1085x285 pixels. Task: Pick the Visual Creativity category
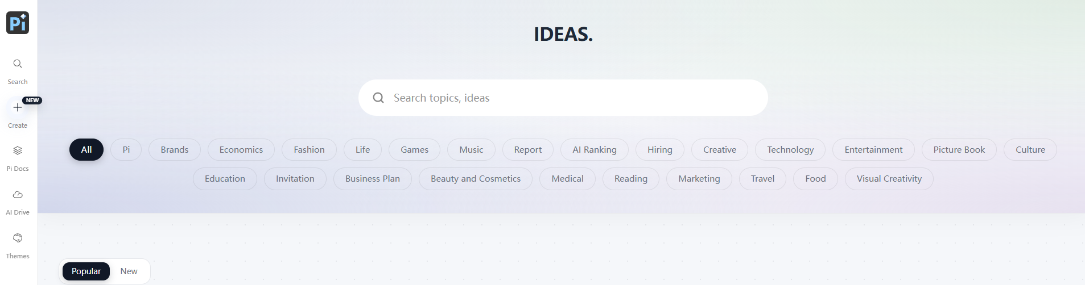tap(889, 178)
